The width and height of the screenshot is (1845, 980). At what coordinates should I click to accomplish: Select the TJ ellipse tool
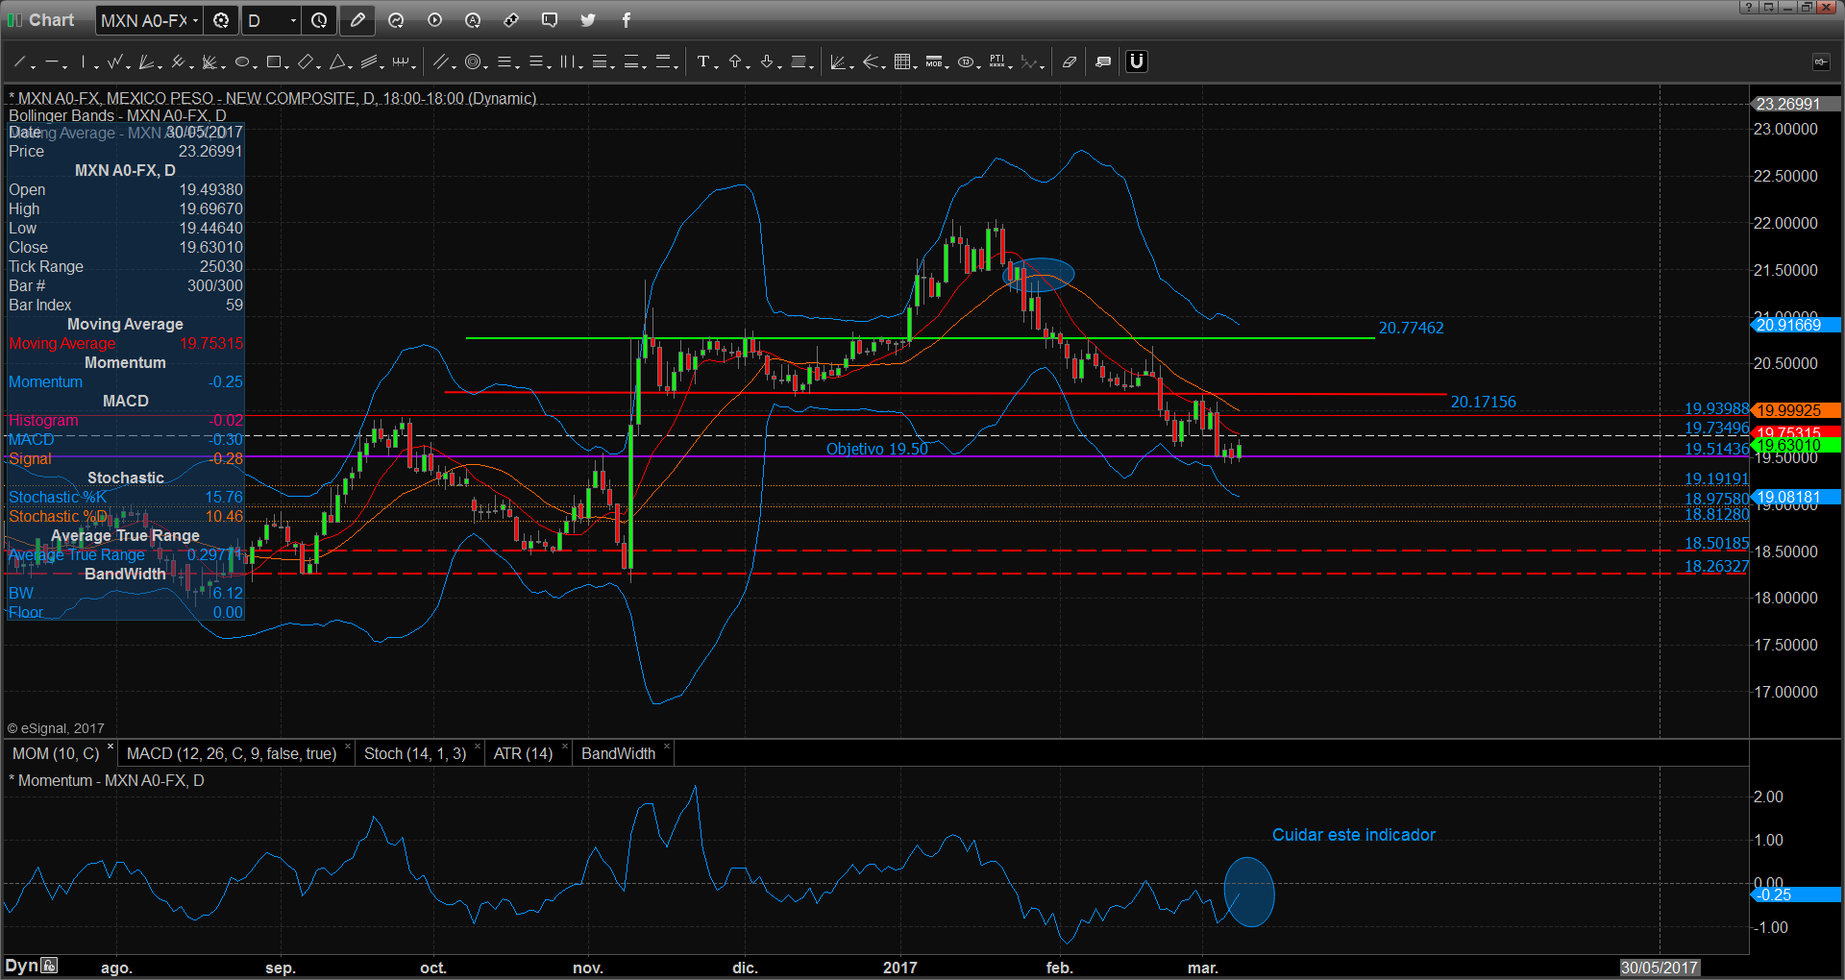(x=966, y=62)
